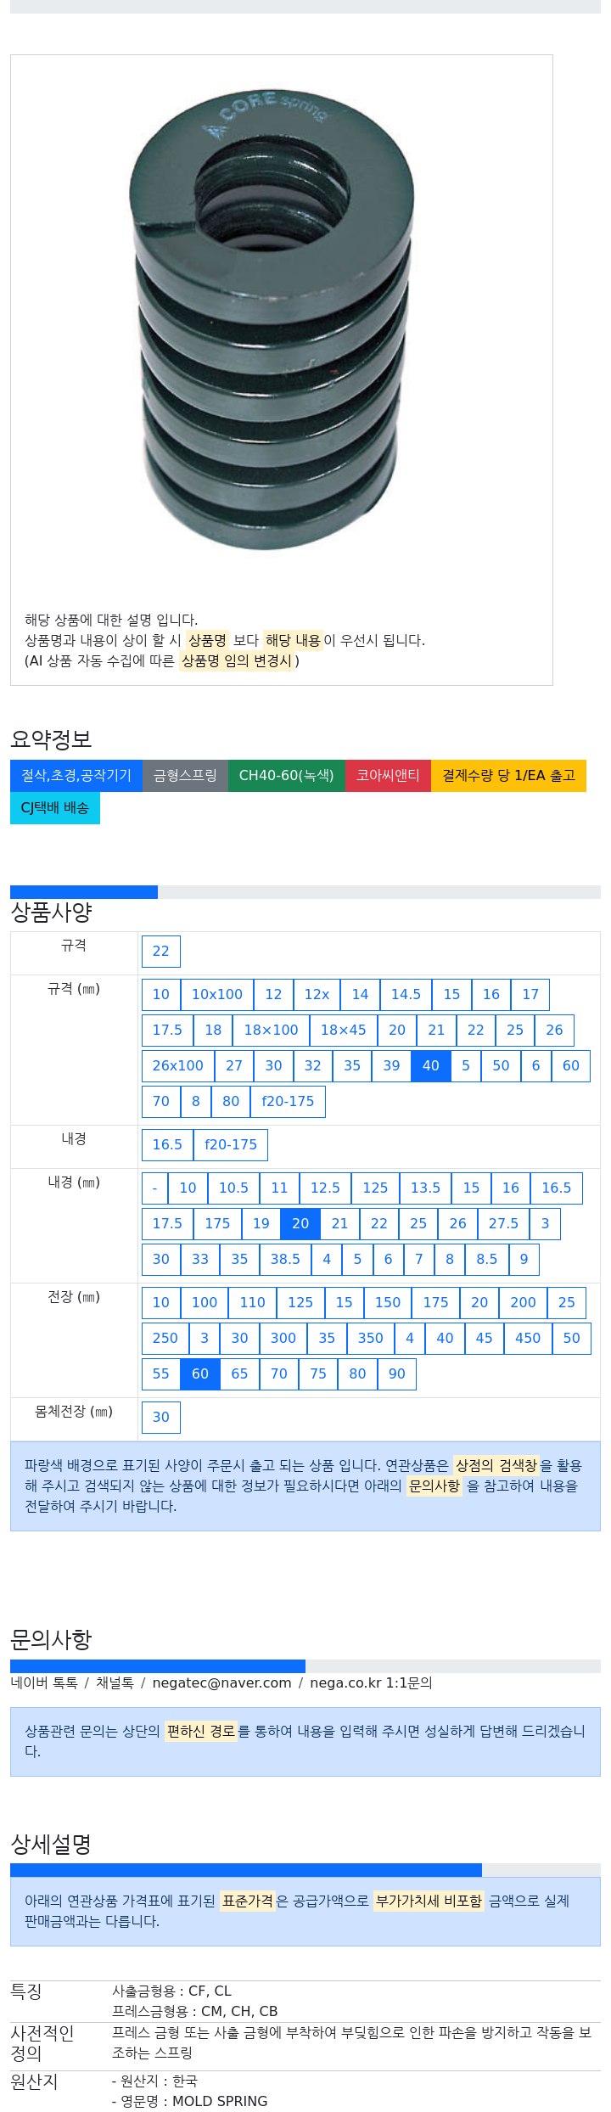Open the nega.co.kr 1:1문의 link
The image size is (611, 2112).
(371, 1682)
